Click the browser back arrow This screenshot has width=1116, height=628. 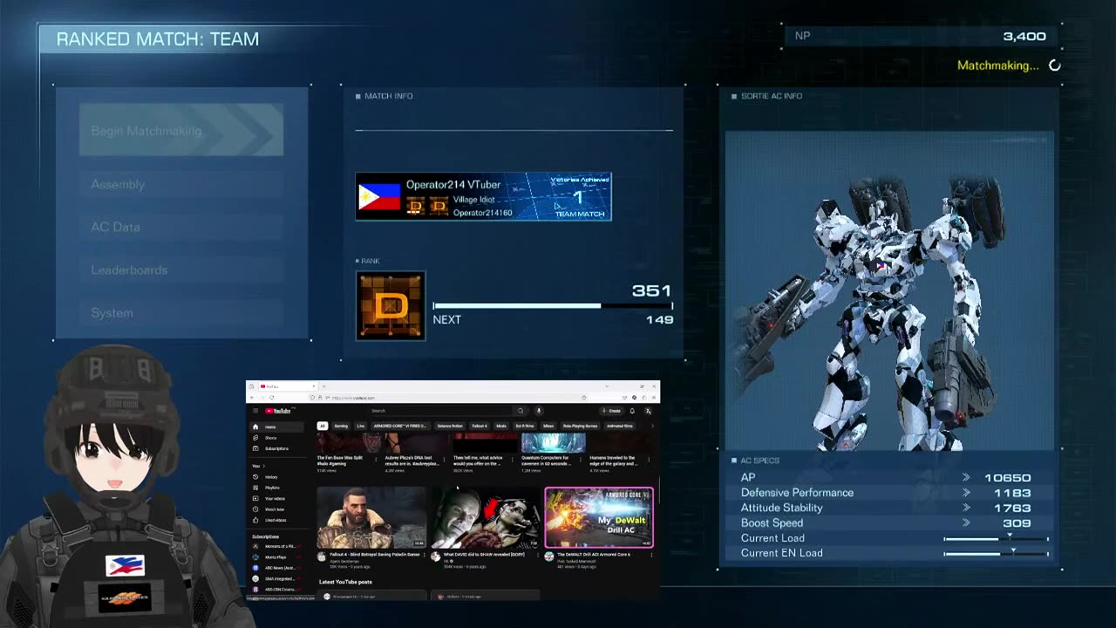(x=252, y=398)
